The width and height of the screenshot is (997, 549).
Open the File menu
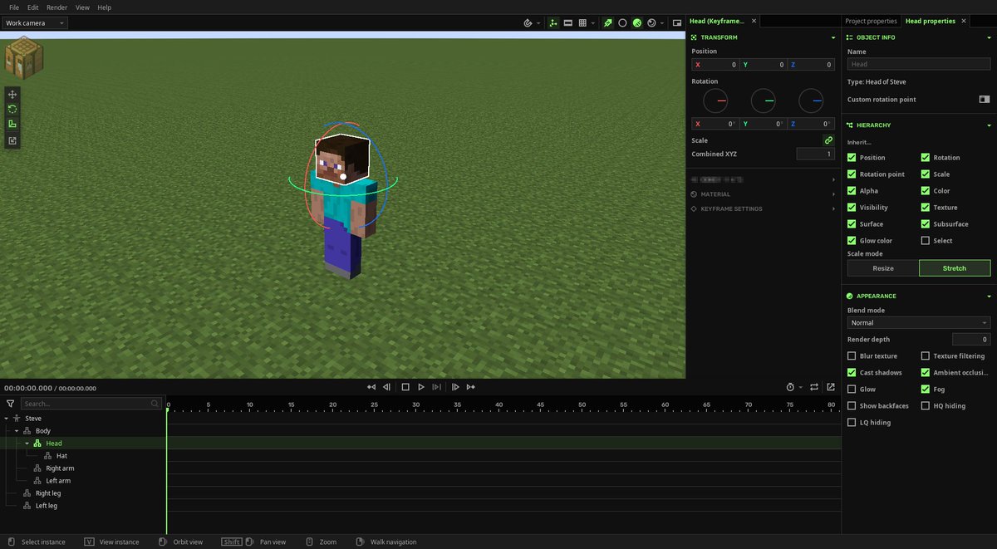pos(14,7)
